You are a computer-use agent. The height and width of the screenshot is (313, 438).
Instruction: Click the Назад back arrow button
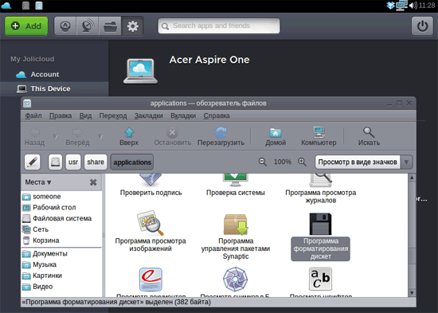(x=34, y=136)
